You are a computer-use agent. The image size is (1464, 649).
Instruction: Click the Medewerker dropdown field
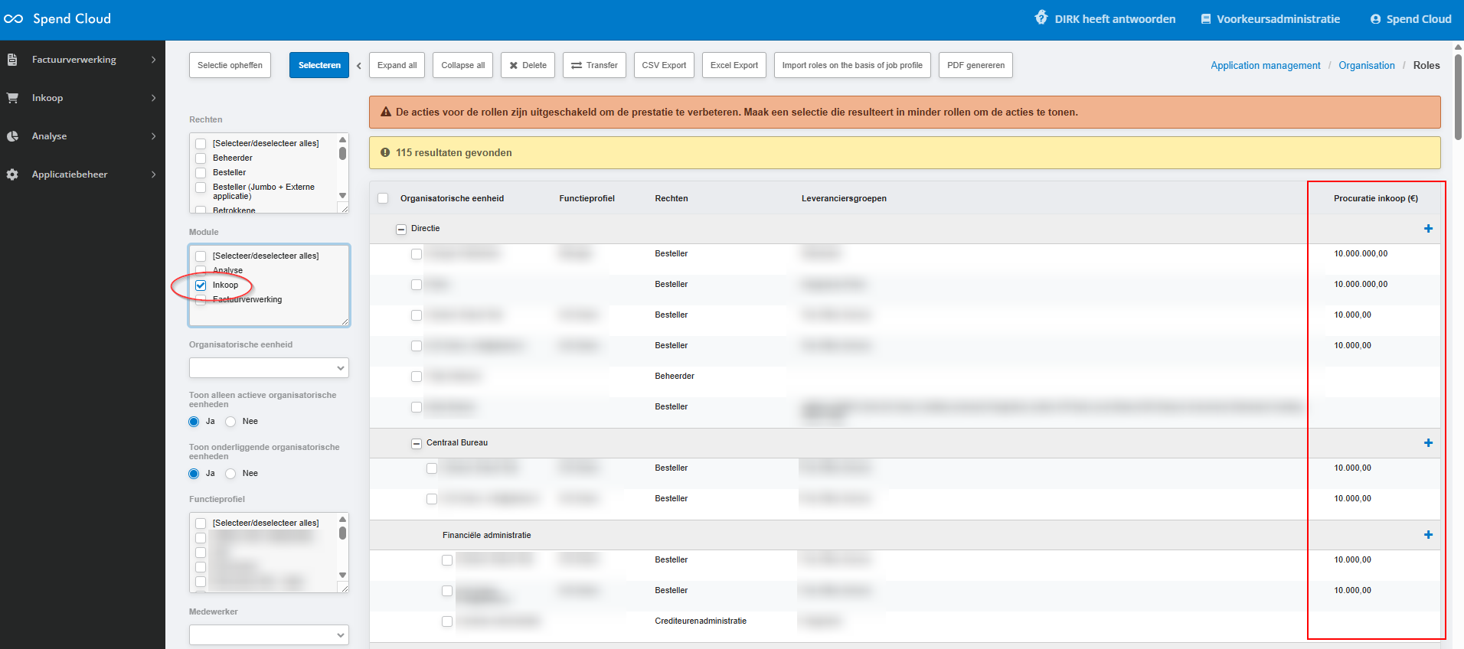269,635
